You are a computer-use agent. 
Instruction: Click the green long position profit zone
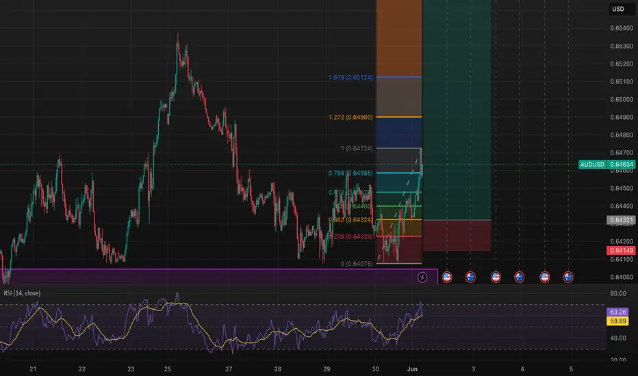coord(457,110)
